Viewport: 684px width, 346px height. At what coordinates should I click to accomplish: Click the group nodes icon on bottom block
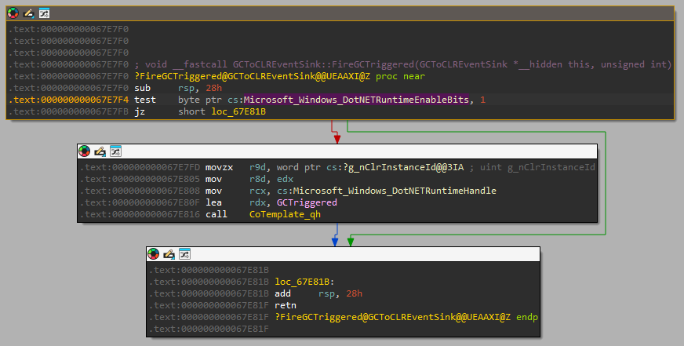click(x=184, y=253)
